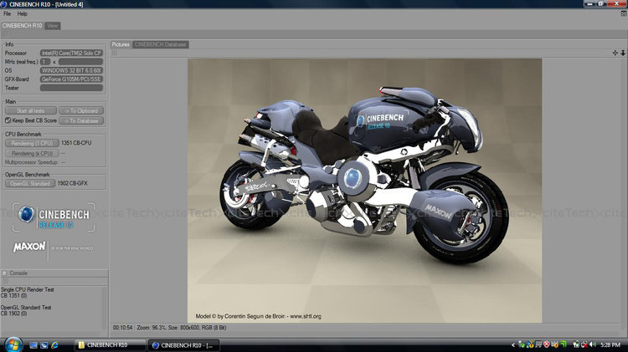
Task: Click the Windows Start orb
Action: point(13,344)
